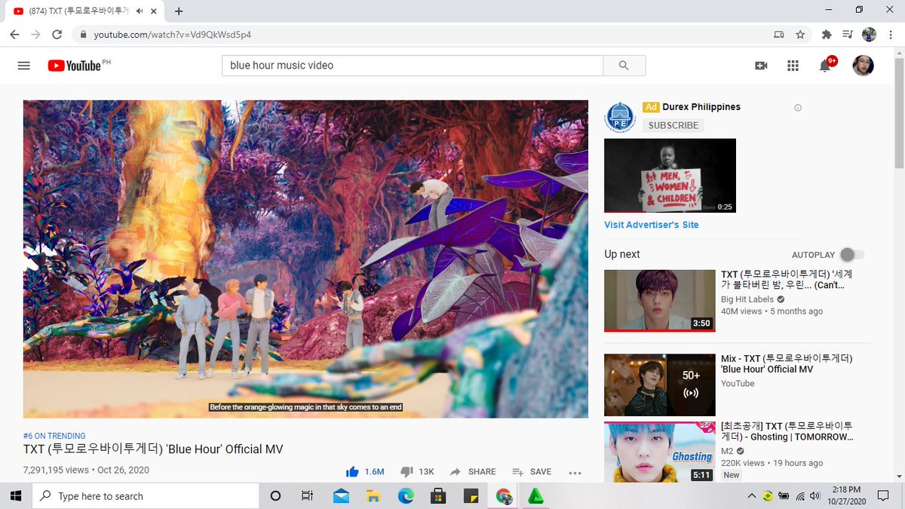Share the Blue Hour video
The width and height of the screenshot is (905, 509).
click(x=473, y=471)
